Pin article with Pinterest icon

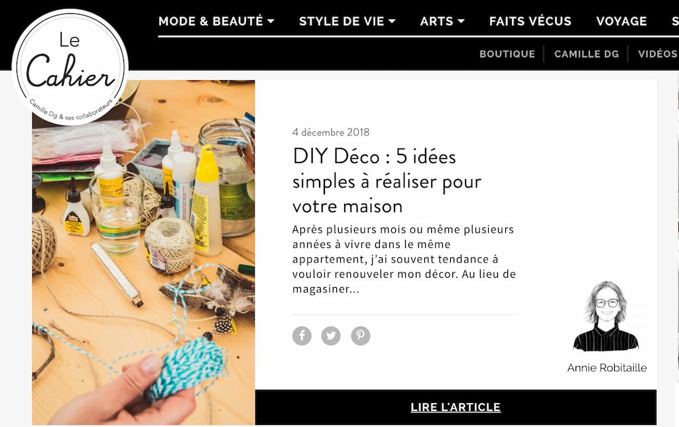tap(360, 335)
